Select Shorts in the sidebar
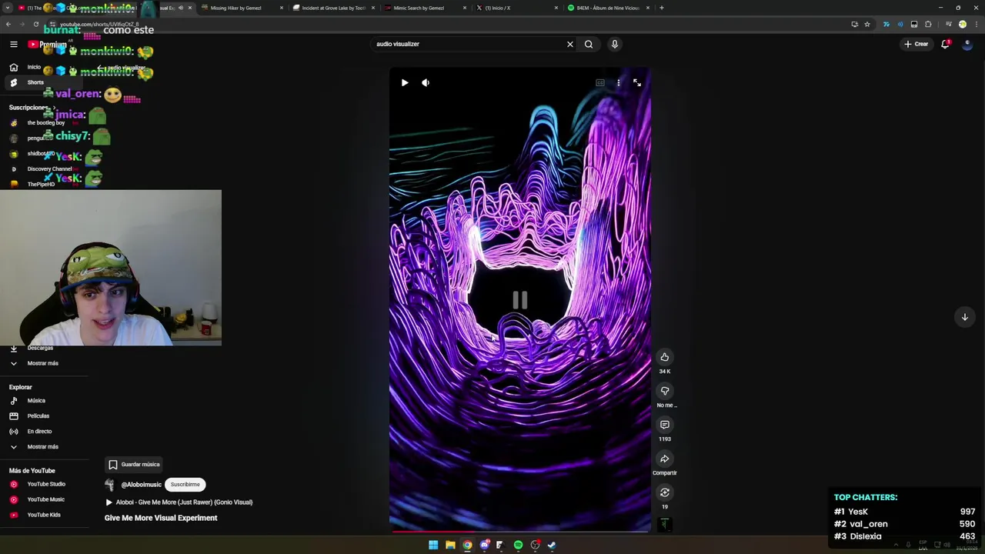Image resolution: width=985 pixels, height=554 pixels. click(x=42, y=82)
